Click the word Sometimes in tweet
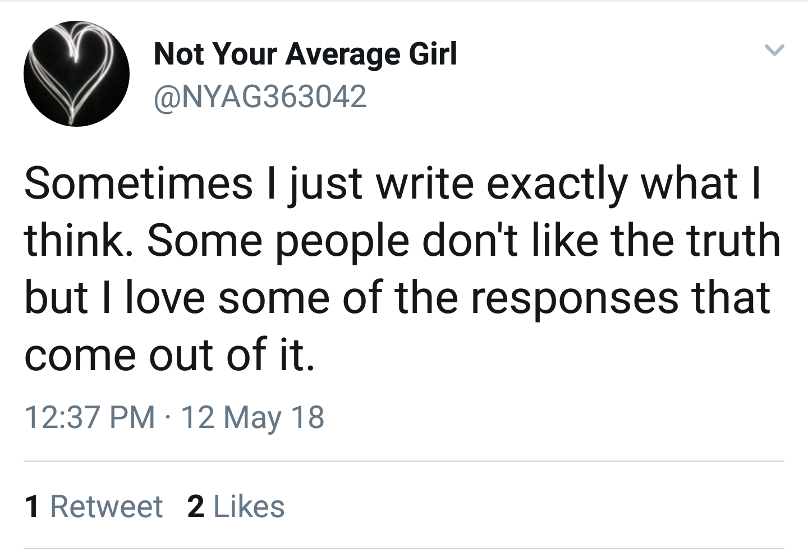 [139, 184]
